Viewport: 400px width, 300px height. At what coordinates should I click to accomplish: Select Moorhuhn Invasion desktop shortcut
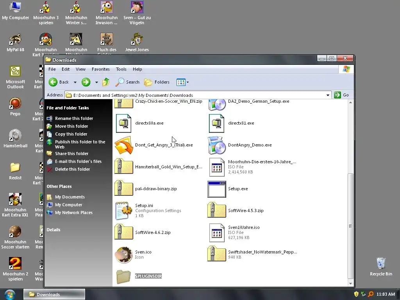pos(107,13)
